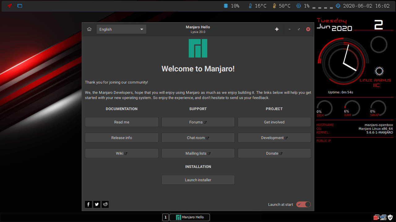Open the Twitter social icon

(x=97, y=204)
